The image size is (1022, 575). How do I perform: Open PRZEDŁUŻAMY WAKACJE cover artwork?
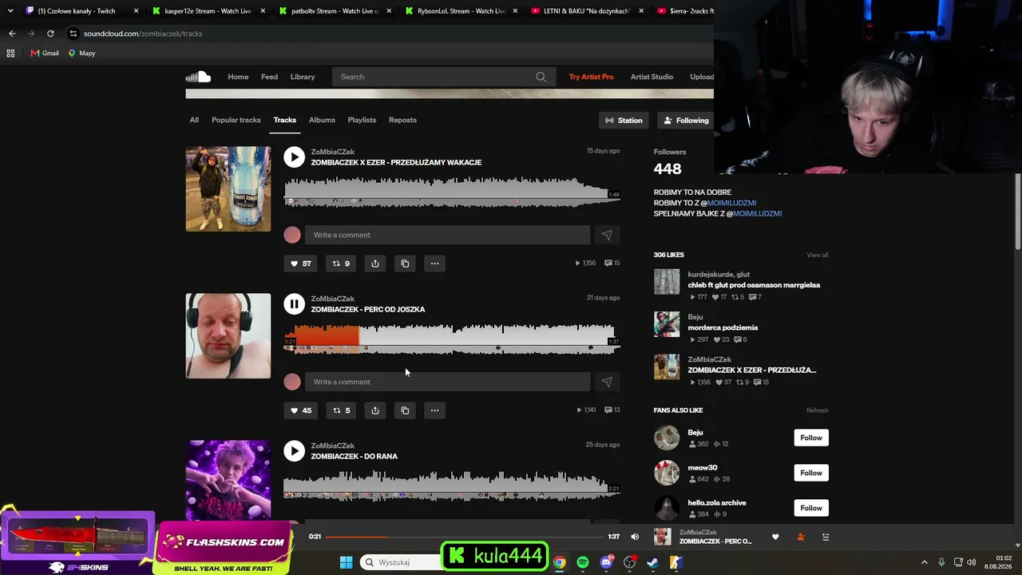(228, 189)
